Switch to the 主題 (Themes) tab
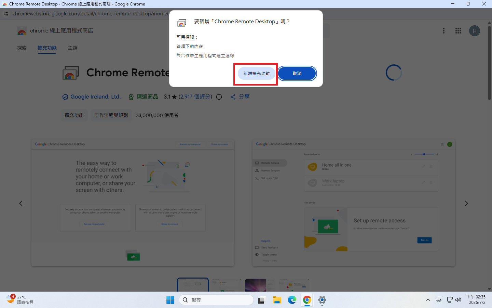Image resolution: width=492 pixels, height=308 pixels. pyautogui.click(x=72, y=48)
